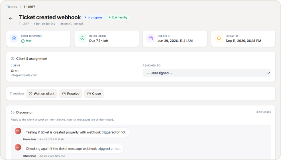Click the avatar beside 'Testing if ticket' message

point(18,131)
